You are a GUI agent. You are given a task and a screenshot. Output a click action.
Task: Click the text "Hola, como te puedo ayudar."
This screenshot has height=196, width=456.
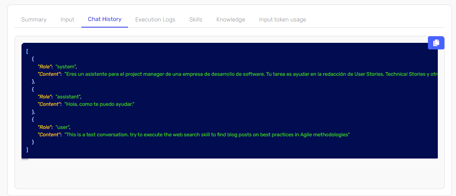click(x=99, y=104)
